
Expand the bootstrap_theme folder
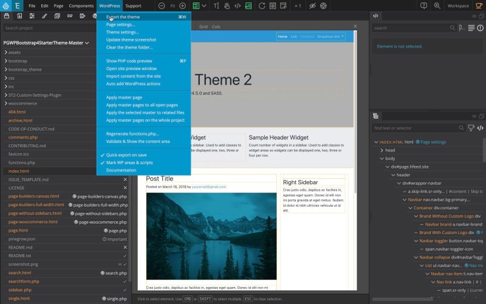tap(5, 69)
